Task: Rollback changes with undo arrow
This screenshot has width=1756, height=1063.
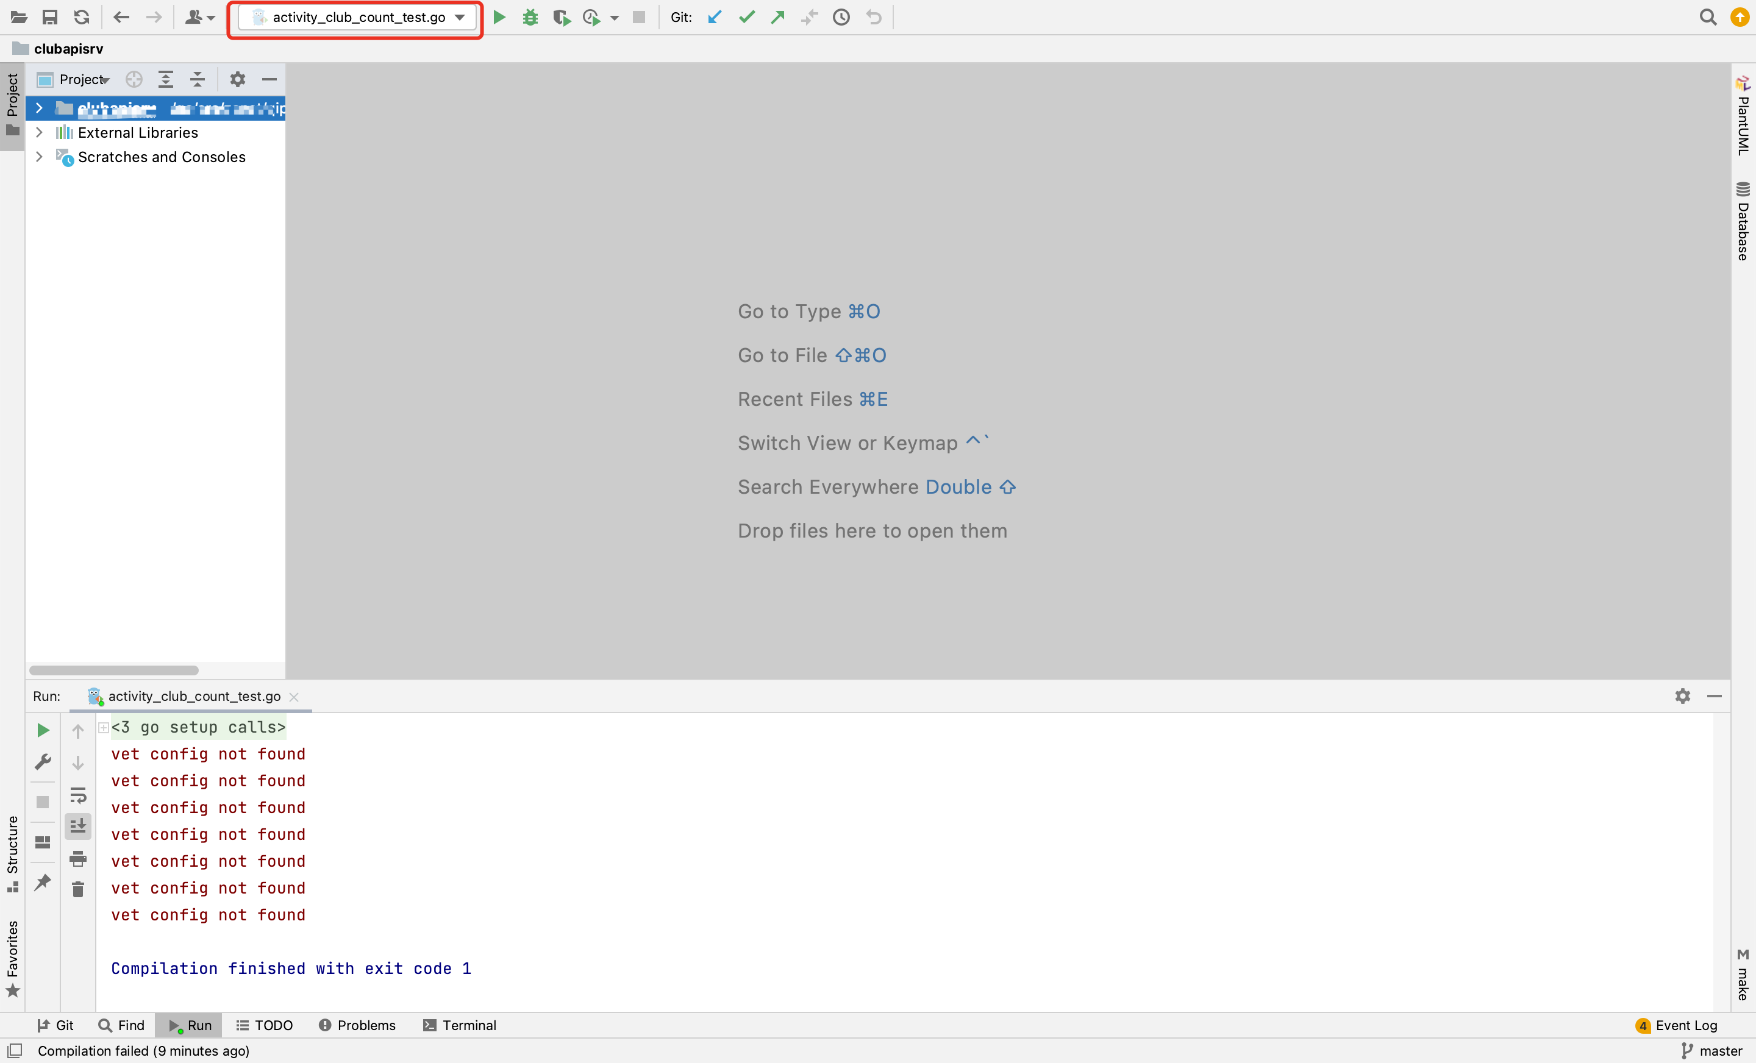Action: point(874,17)
